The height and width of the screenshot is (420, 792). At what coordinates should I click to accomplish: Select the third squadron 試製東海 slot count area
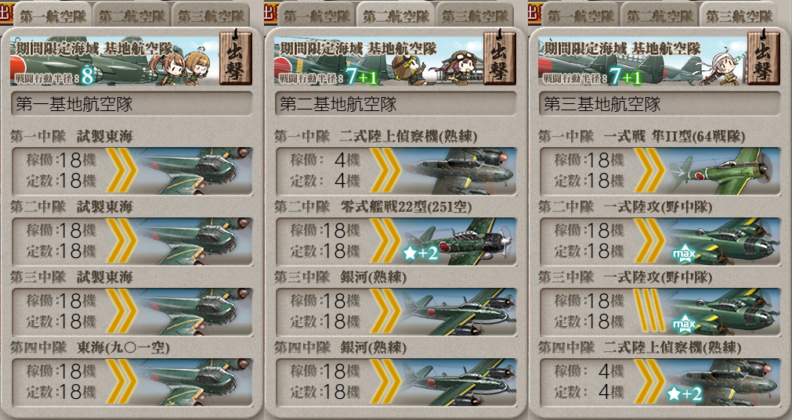click(x=60, y=311)
